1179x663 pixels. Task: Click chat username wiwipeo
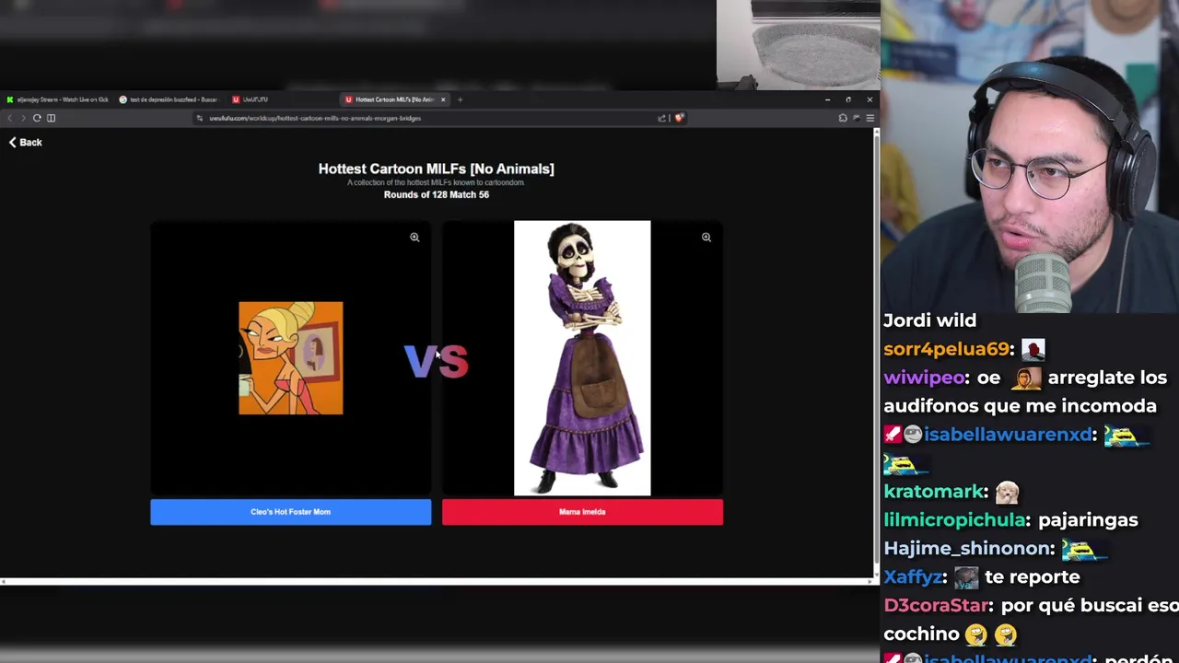click(924, 378)
